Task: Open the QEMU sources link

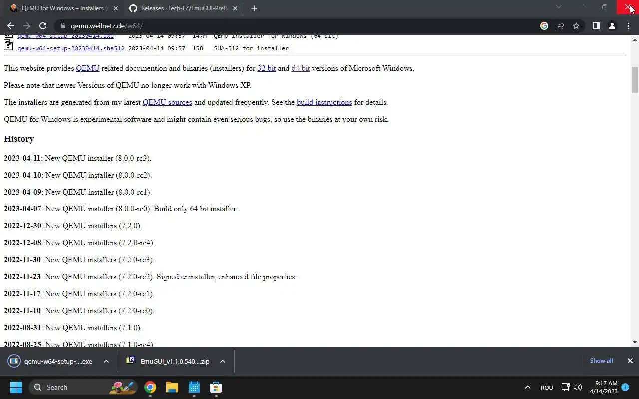Action: [167, 102]
